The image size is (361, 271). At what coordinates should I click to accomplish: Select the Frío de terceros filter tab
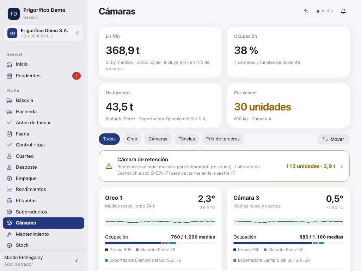point(223,139)
